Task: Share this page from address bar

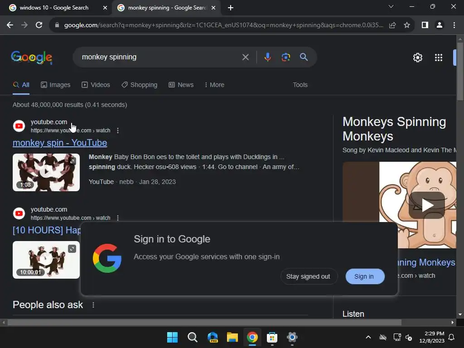Action: (392, 25)
